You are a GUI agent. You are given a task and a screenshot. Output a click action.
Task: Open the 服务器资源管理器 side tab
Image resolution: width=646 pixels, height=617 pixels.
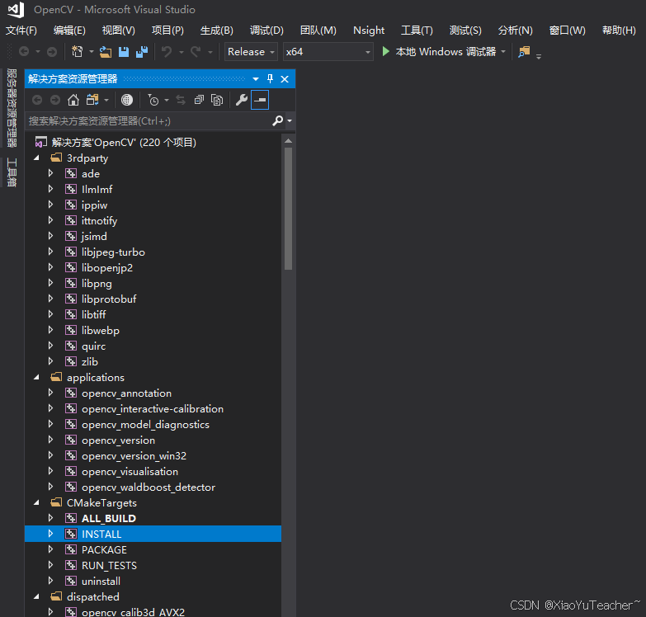pyautogui.click(x=12, y=108)
